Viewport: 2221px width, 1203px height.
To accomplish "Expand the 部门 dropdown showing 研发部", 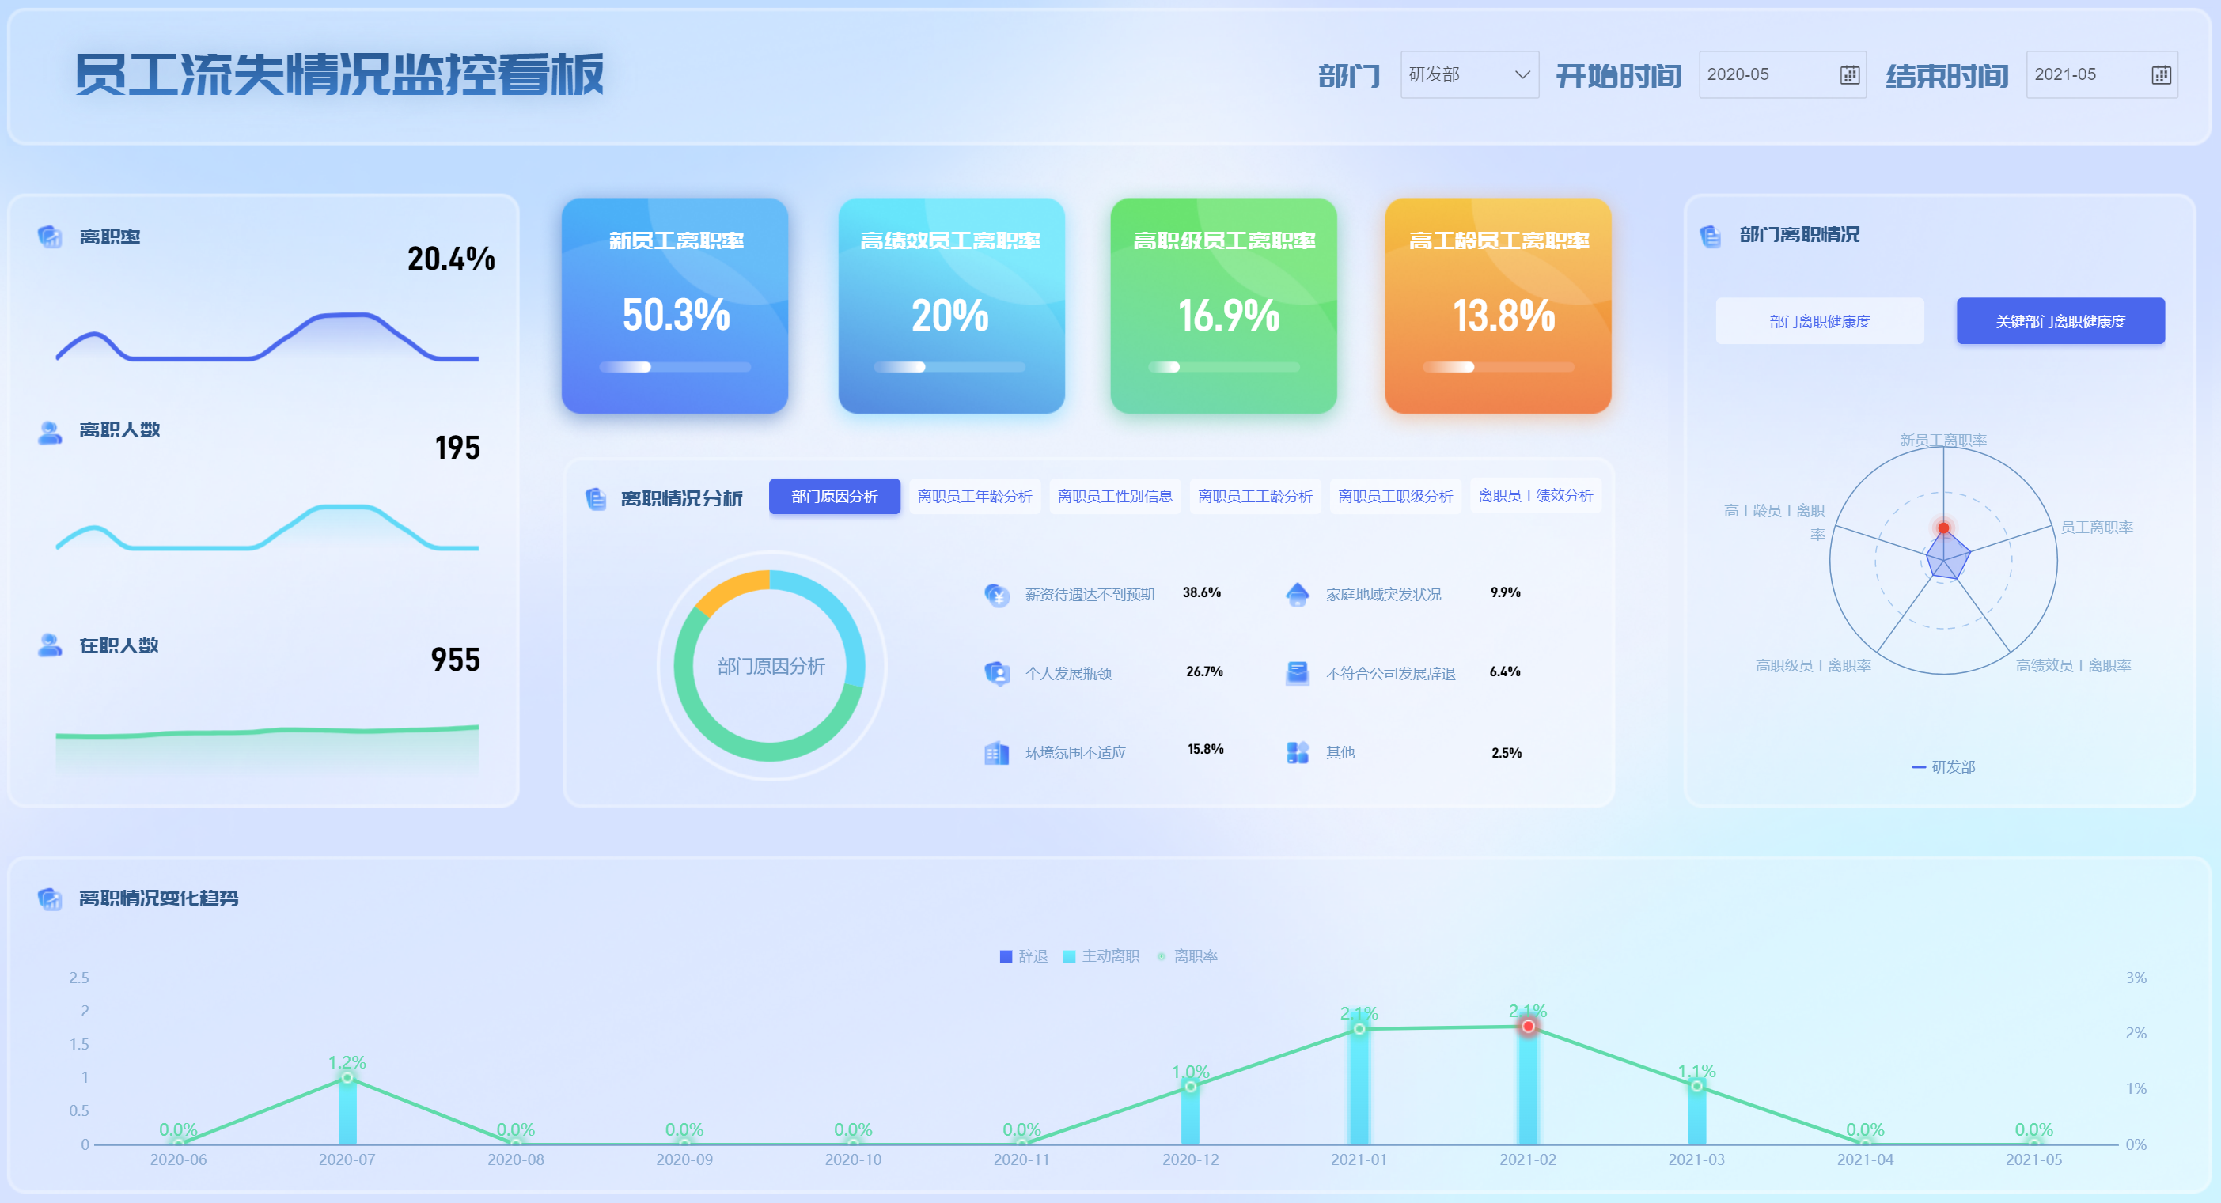I will pyautogui.click(x=1469, y=75).
